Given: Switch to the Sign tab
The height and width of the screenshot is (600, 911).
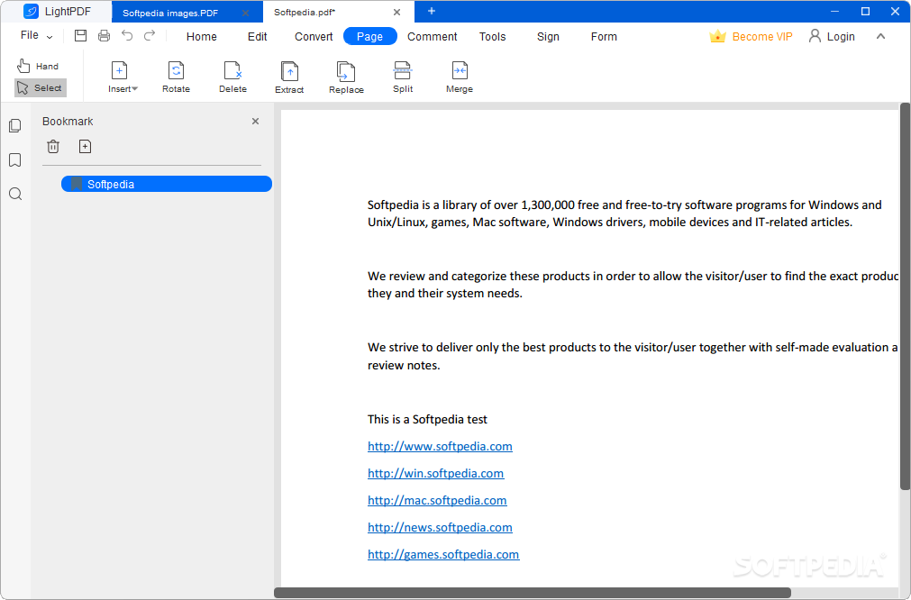Looking at the screenshot, I should (x=548, y=37).
